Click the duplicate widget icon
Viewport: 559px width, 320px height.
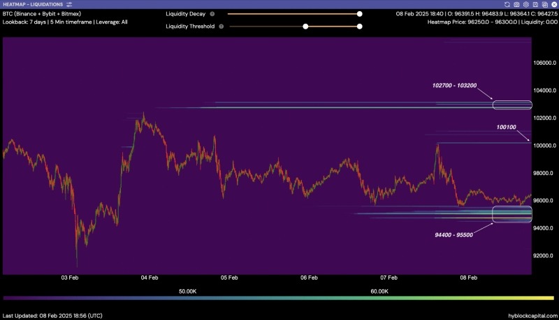(x=545, y=5)
